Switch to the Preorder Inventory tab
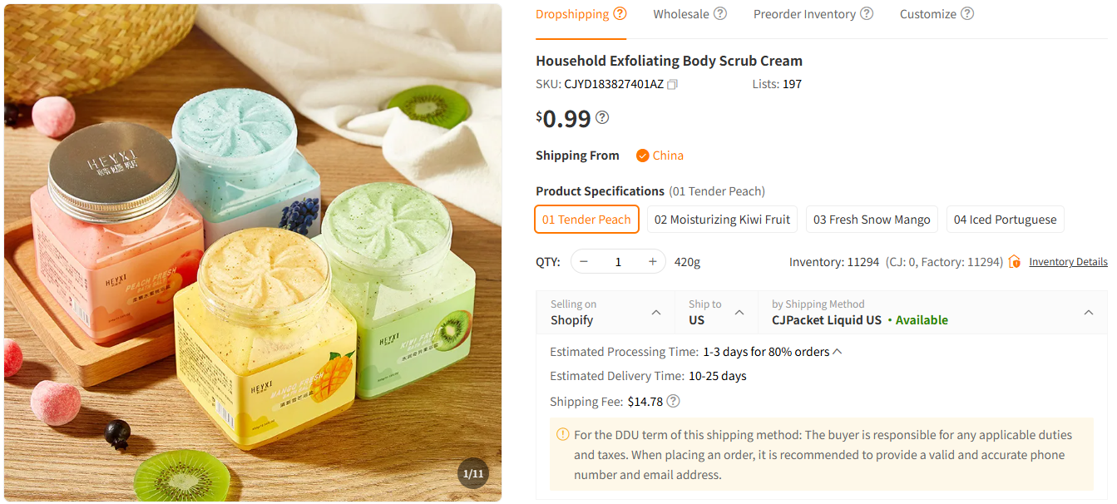1117x504 pixels. pos(803,13)
